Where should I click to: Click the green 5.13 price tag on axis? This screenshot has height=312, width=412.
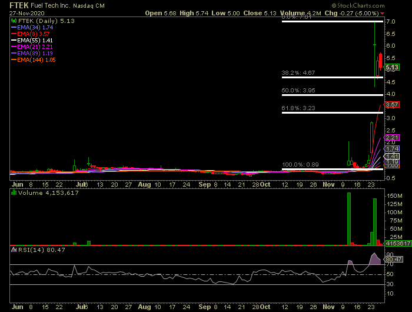coord(392,67)
